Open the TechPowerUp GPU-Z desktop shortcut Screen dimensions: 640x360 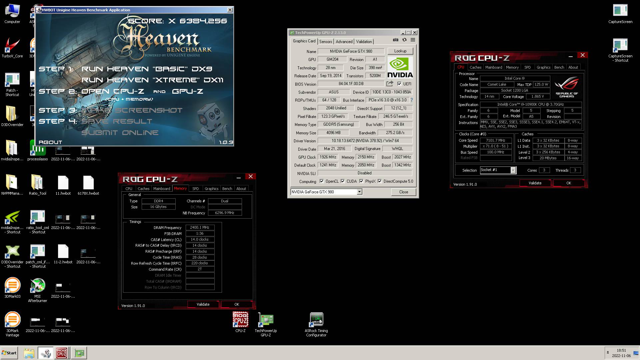[x=266, y=324]
